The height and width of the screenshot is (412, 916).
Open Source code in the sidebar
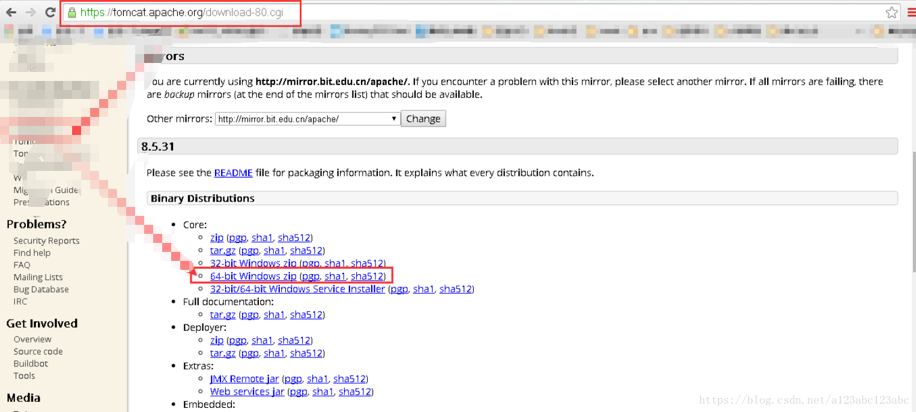click(38, 351)
